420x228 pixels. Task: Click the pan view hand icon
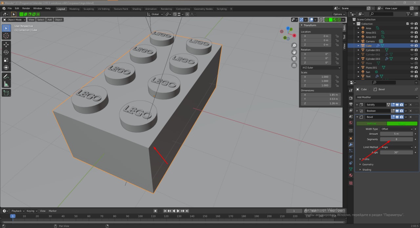(x=294, y=52)
